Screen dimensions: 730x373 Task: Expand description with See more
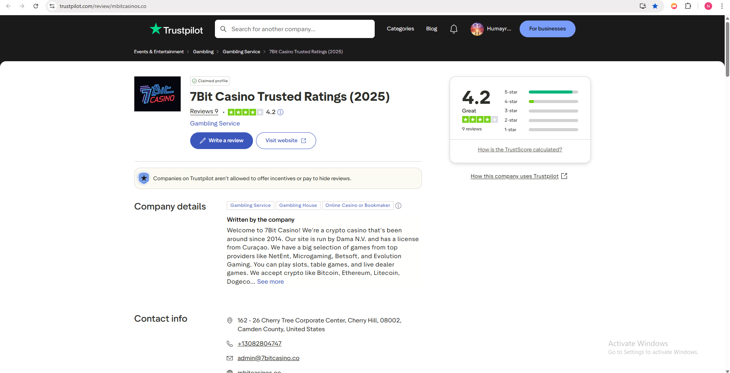(x=270, y=282)
